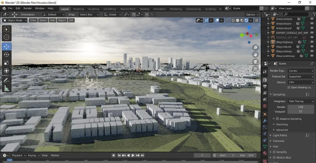Open the Feature Set Supported dropdown
The image size is (316, 163).
300,77
